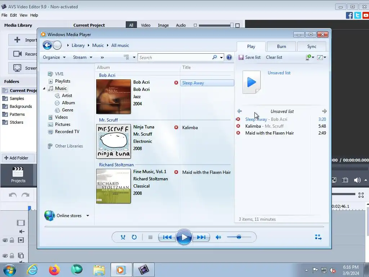Click error icon beside Kalimba title in library
The height and width of the screenshot is (277, 369).
tap(176, 127)
